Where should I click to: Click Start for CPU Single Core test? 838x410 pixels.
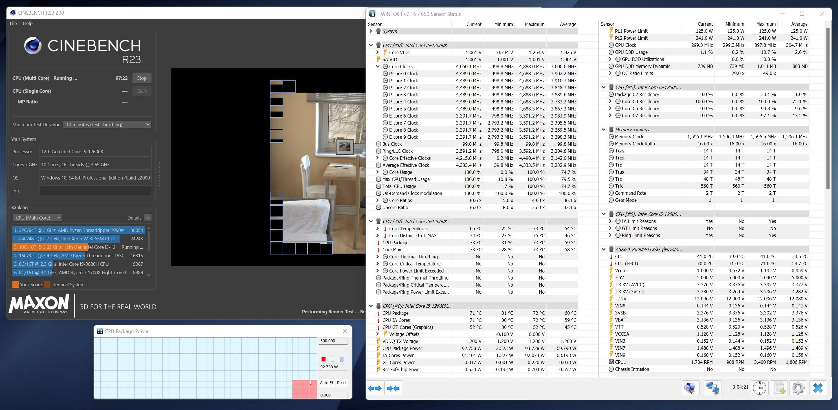click(142, 91)
